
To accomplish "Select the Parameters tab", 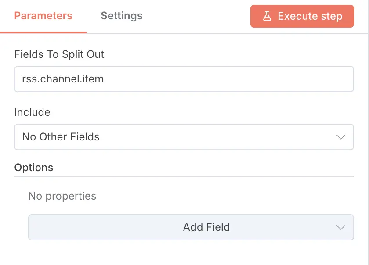I will pos(43,16).
